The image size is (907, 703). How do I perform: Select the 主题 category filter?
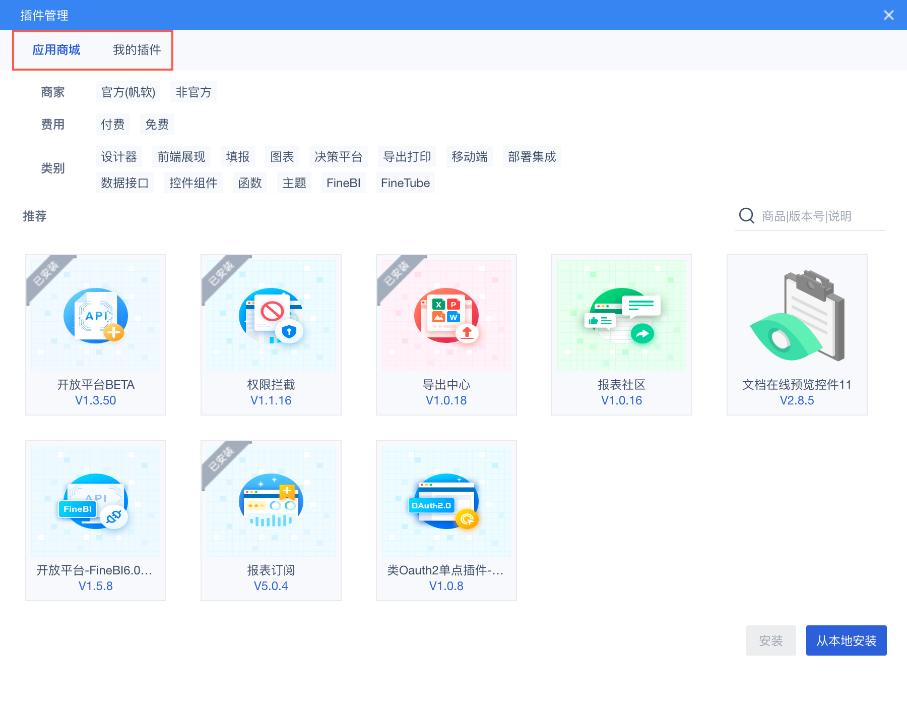tap(294, 183)
